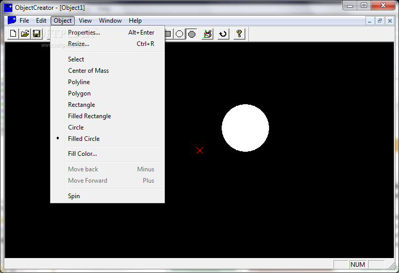
Task: Click the Spin rotate arrow icon
Action: 223,34
